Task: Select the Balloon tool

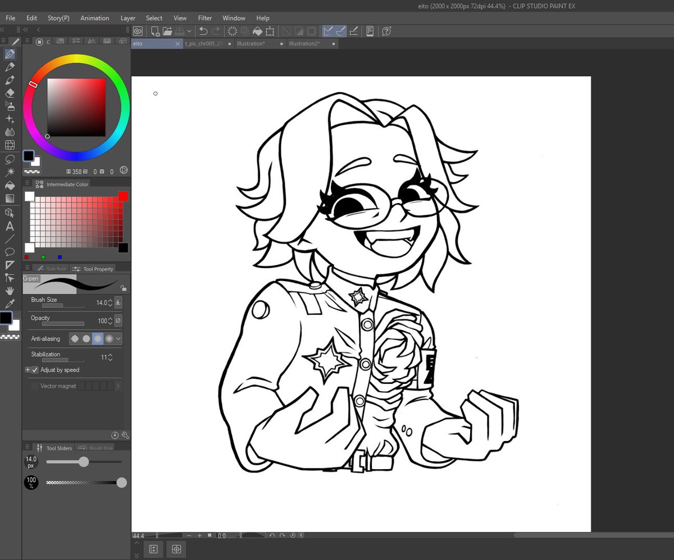Action: click(10, 252)
